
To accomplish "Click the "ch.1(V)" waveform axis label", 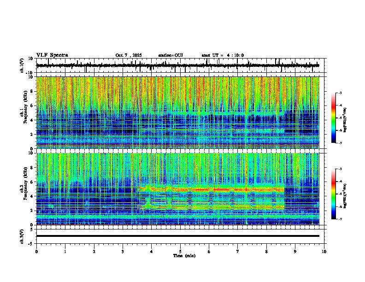I will click(x=22, y=65).
